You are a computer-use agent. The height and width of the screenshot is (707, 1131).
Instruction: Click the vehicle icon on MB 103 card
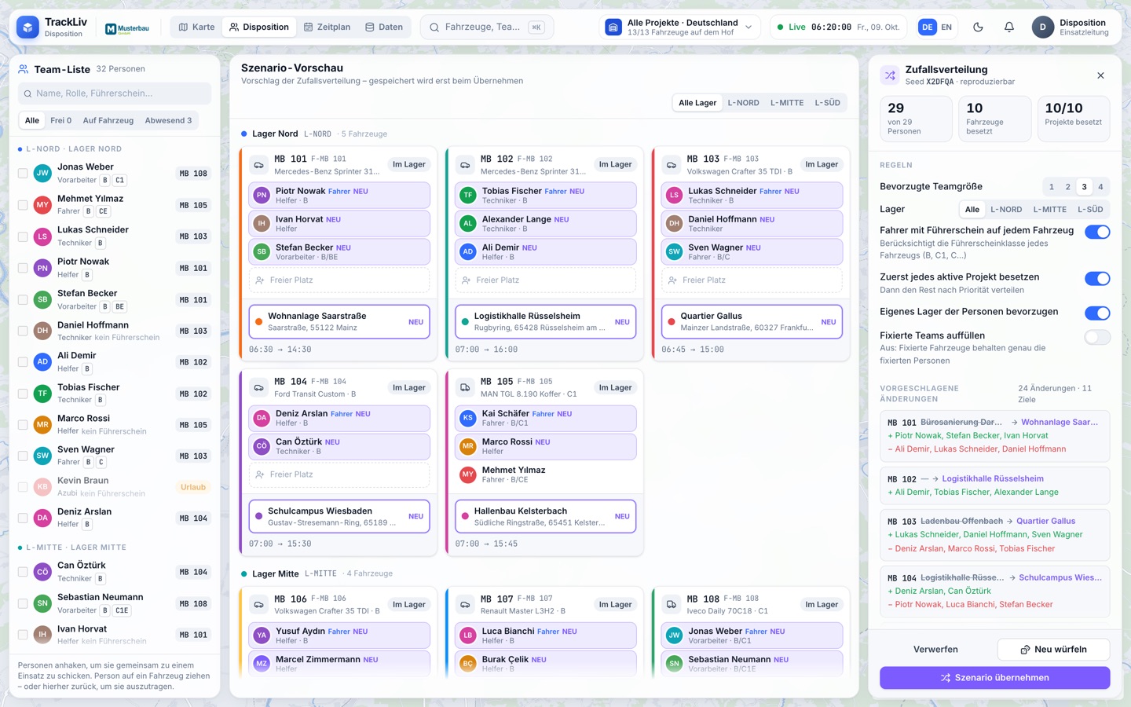(x=672, y=165)
